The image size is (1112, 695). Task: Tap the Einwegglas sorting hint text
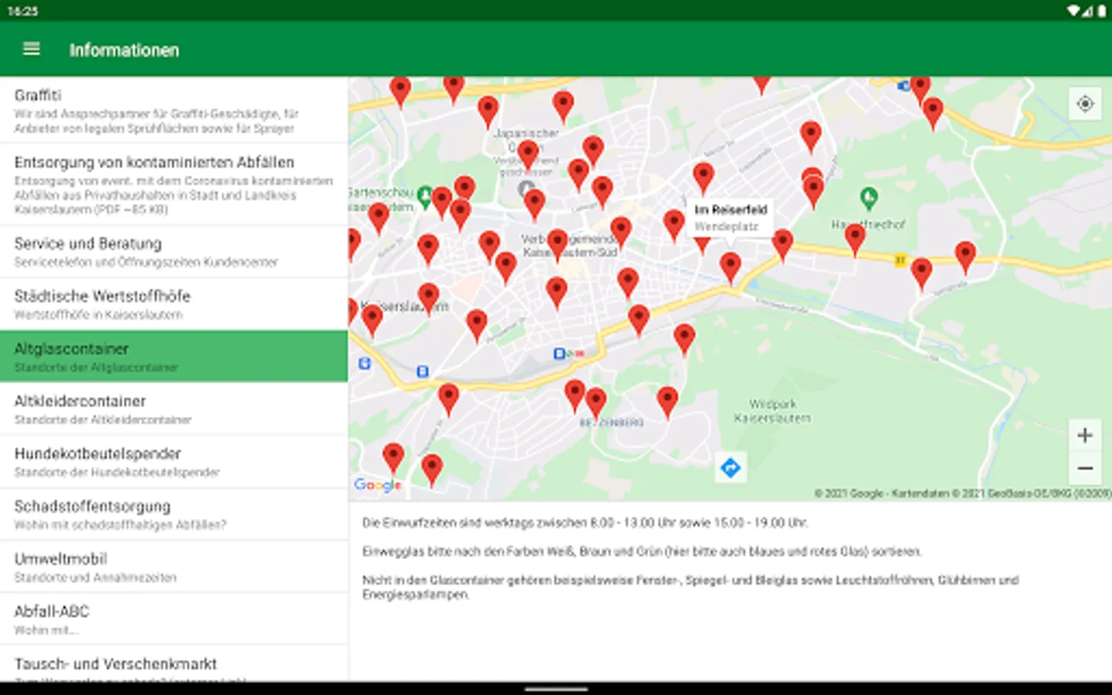pyautogui.click(x=642, y=551)
